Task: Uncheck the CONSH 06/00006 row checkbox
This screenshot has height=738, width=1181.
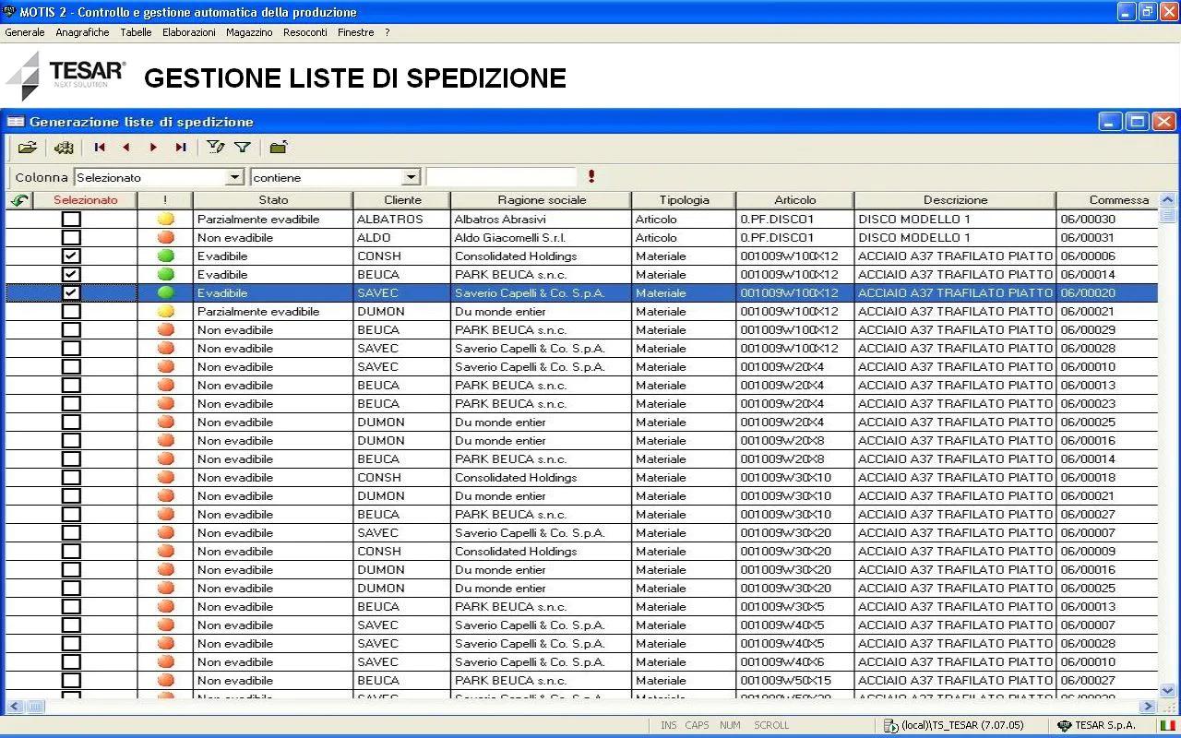Action: pyautogui.click(x=71, y=256)
